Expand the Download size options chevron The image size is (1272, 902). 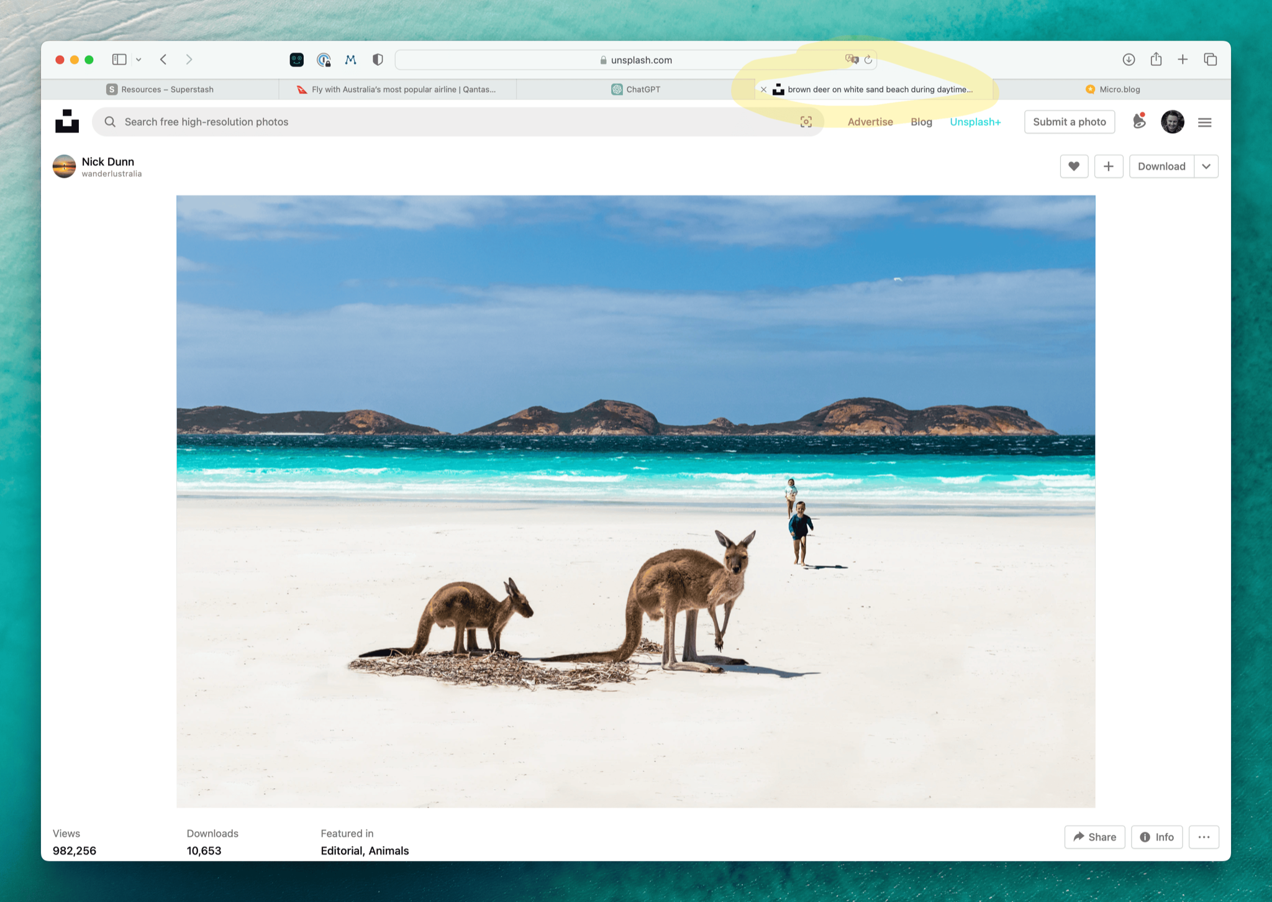pos(1206,166)
